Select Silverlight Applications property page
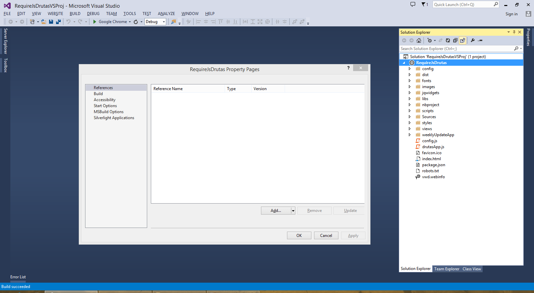The height and width of the screenshot is (293, 534). click(x=114, y=118)
